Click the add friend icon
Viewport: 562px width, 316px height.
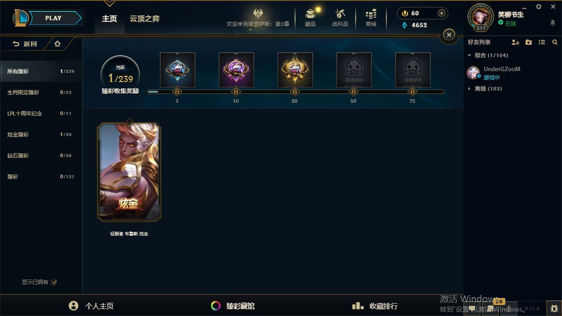[515, 42]
